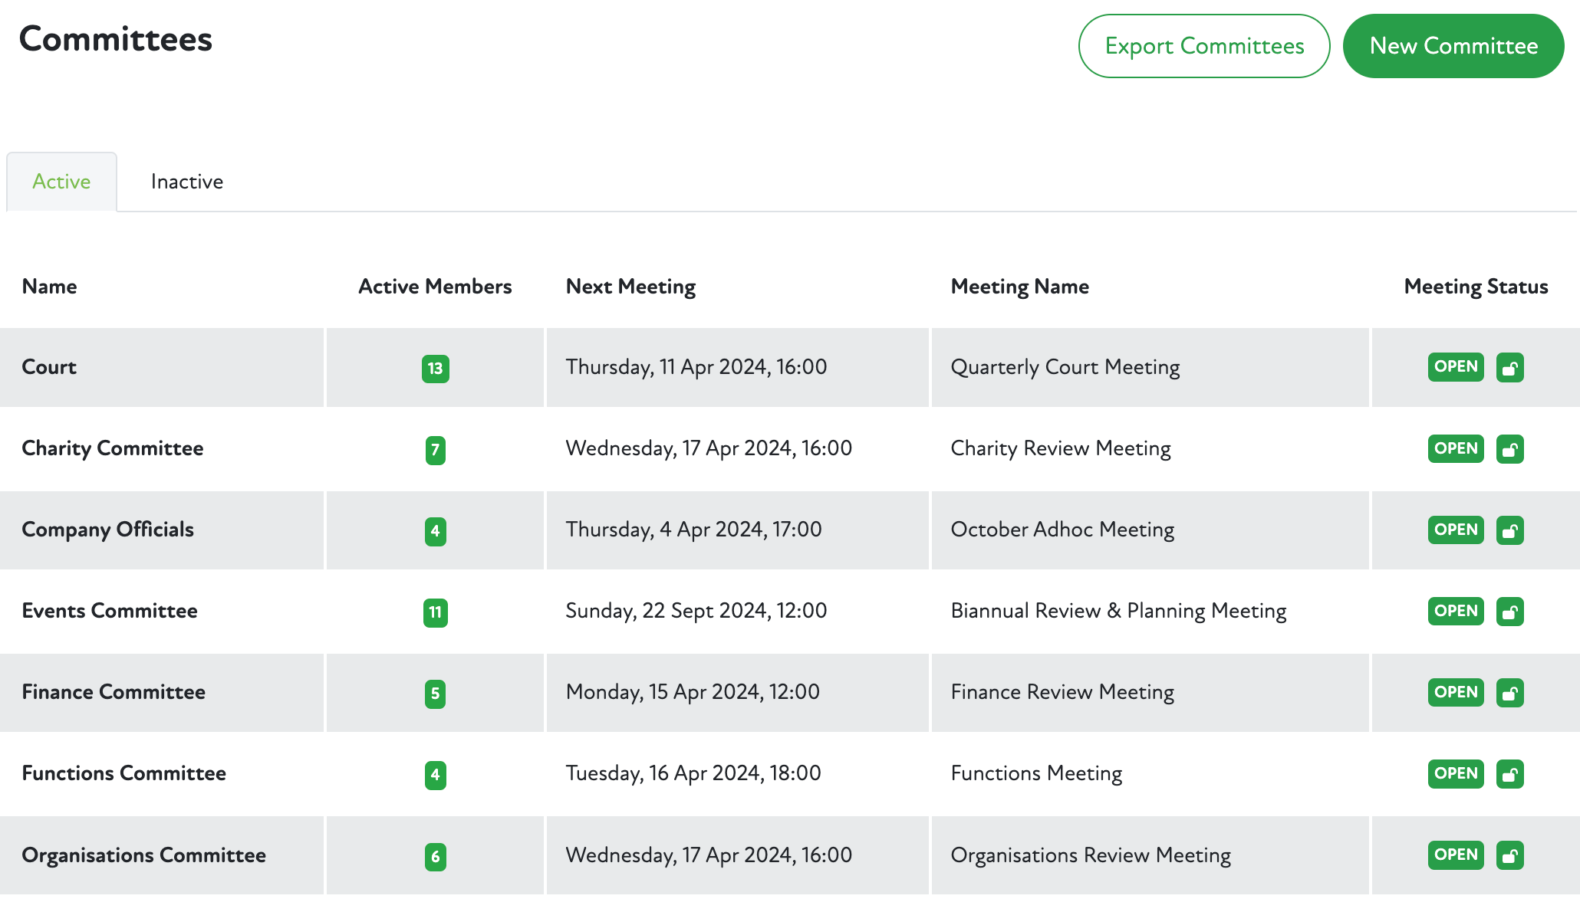Click unlock icon in Court row
This screenshot has height=912, width=1580.
click(x=1509, y=368)
